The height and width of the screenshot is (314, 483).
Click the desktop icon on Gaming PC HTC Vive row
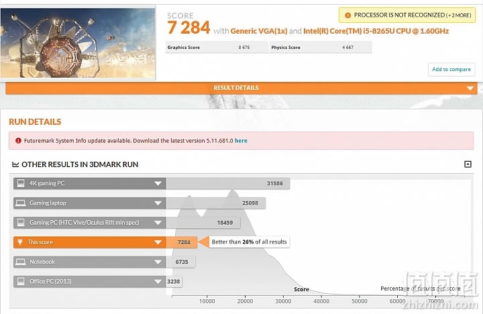point(21,223)
